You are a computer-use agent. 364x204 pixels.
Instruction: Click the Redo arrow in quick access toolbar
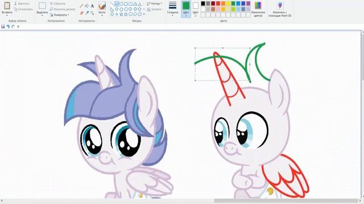coord(13,27)
